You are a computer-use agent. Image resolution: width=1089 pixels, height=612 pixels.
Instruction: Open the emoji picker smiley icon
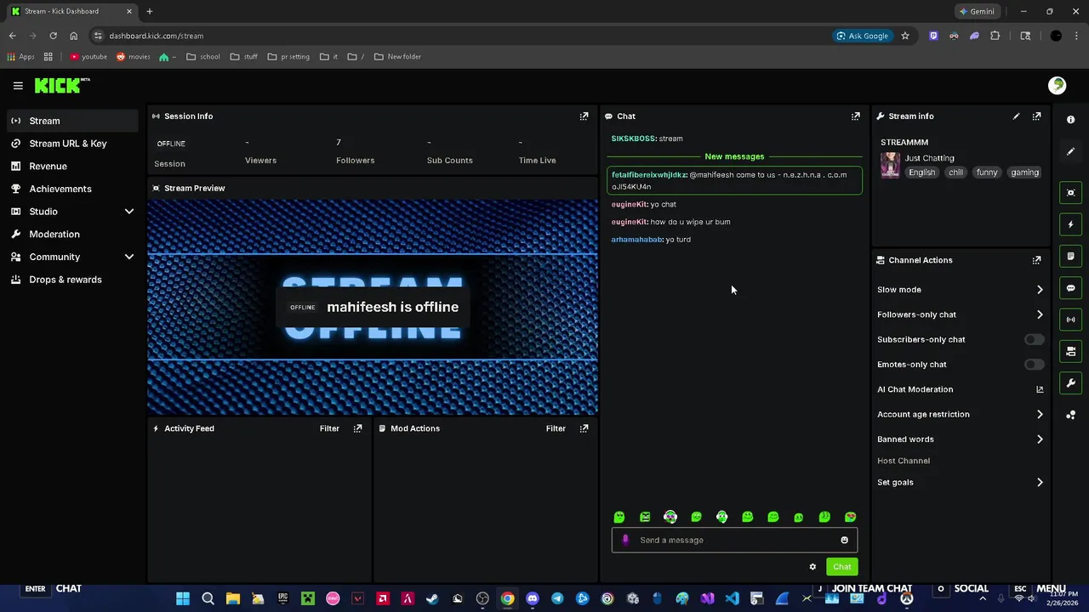click(844, 540)
